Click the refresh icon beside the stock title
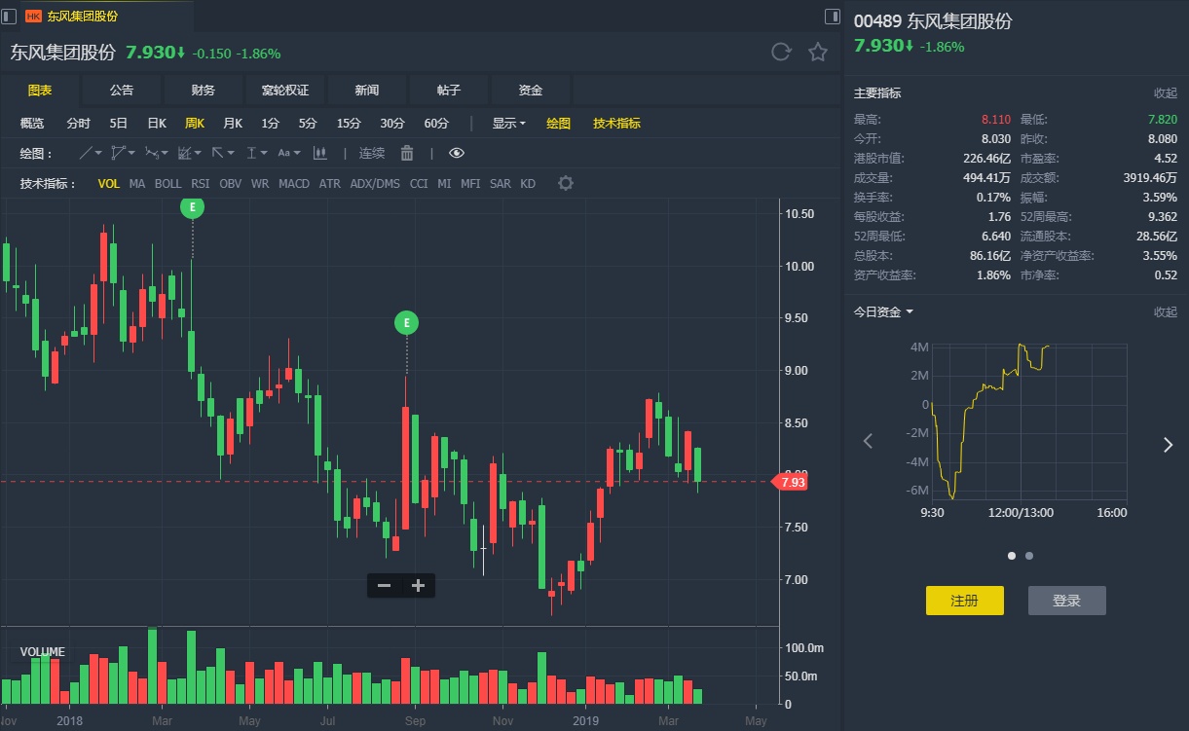The image size is (1189, 731). pyautogui.click(x=781, y=52)
